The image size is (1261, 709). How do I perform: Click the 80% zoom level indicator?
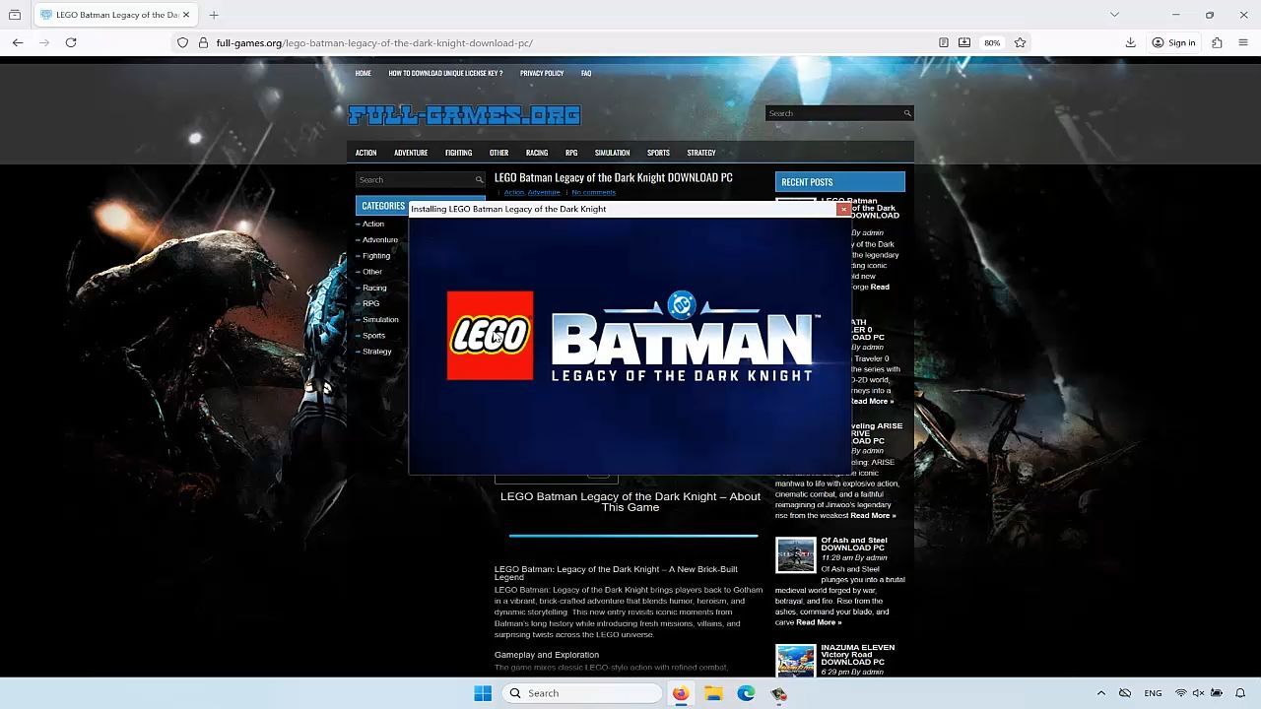(991, 42)
